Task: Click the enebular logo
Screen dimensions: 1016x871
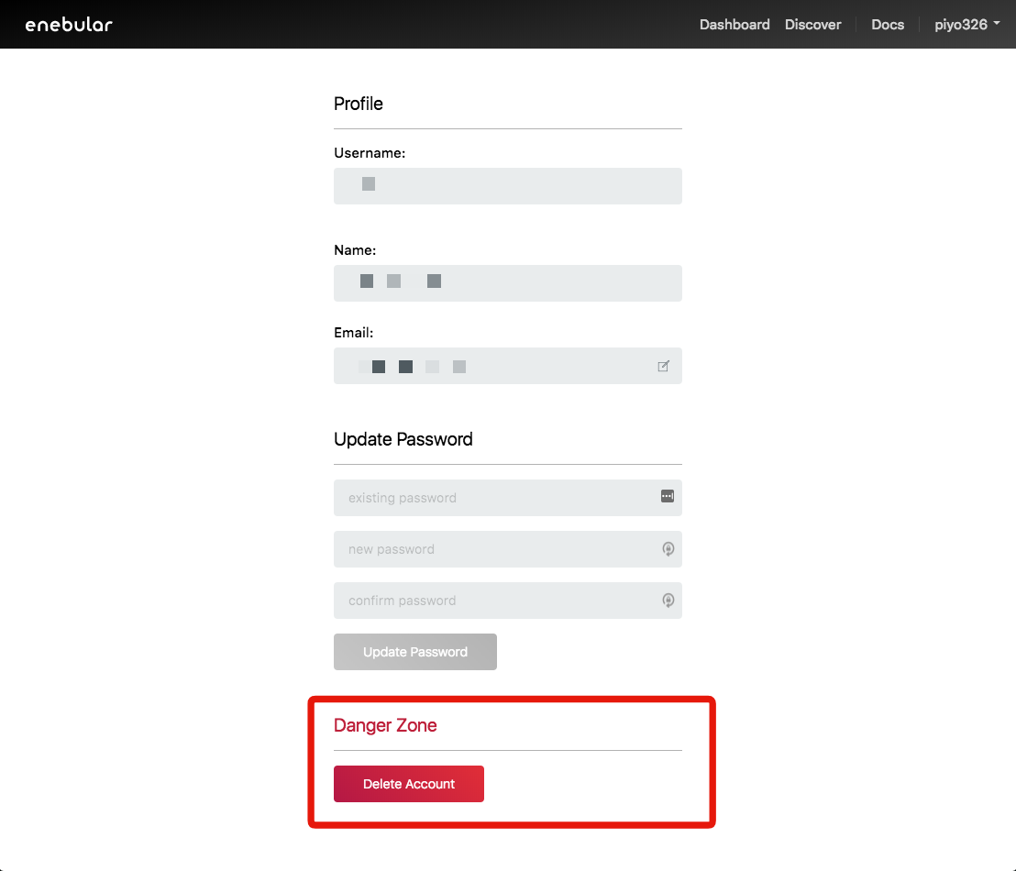Action: 69,25
